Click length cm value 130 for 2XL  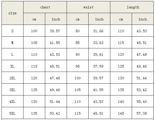(121, 78)
